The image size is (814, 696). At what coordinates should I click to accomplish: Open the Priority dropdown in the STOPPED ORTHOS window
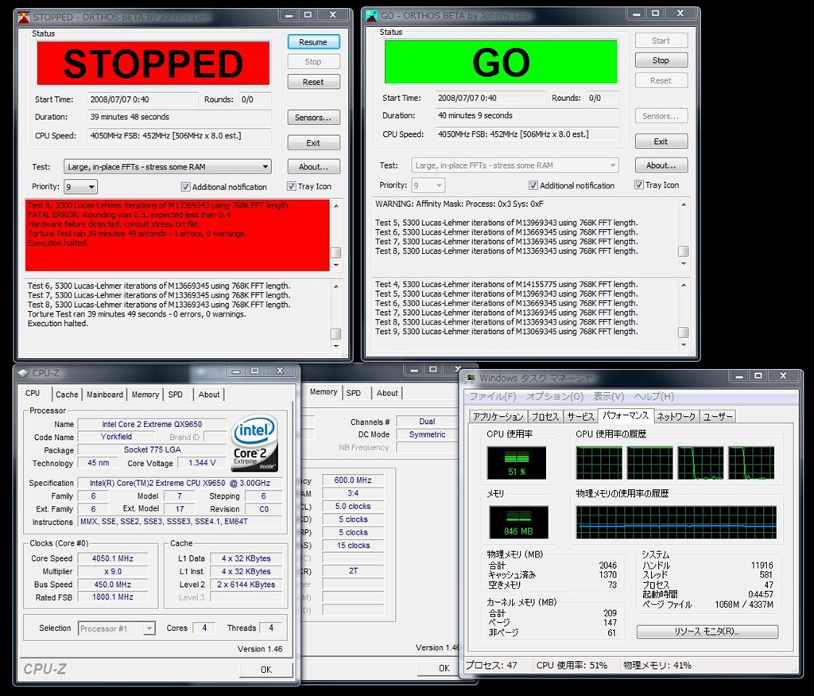click(80, 186)
